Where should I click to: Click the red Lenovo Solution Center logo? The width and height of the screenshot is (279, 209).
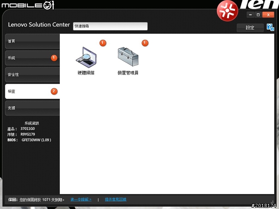tap(228, 10)
